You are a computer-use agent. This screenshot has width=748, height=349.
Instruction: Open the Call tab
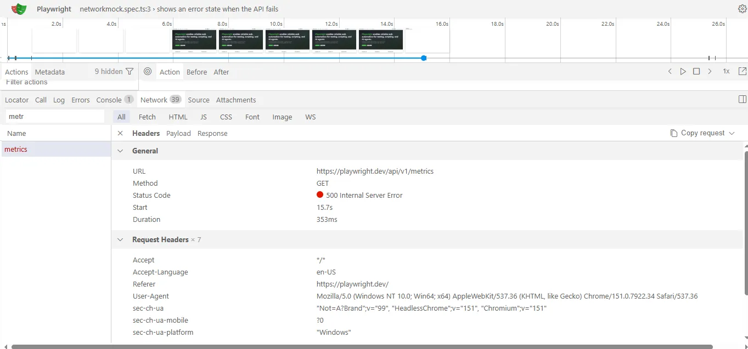(41, 100)
